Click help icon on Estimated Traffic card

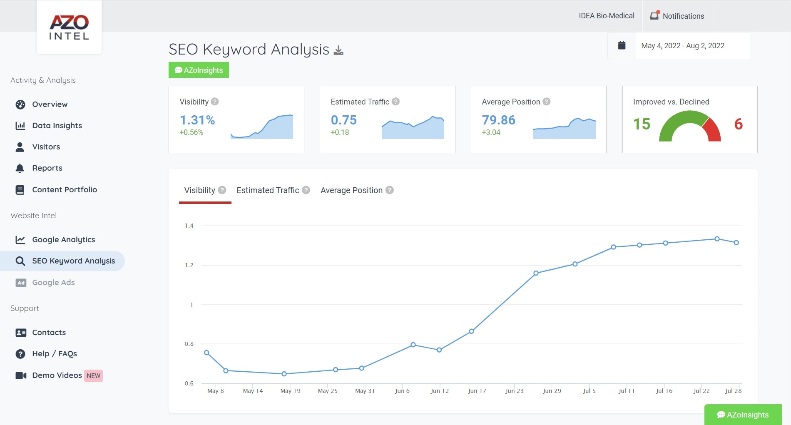coord(396,102)
